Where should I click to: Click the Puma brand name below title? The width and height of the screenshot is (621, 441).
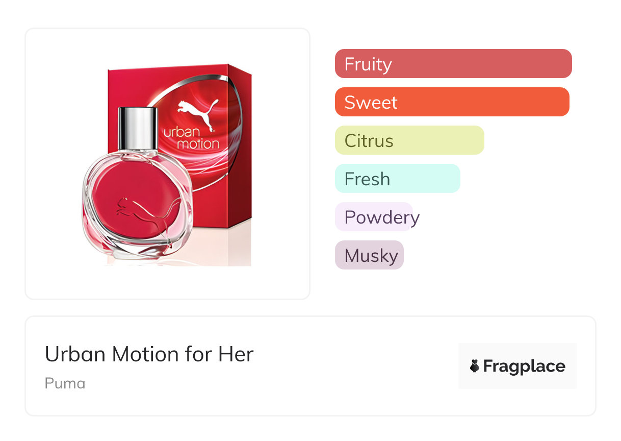[65, 383]
